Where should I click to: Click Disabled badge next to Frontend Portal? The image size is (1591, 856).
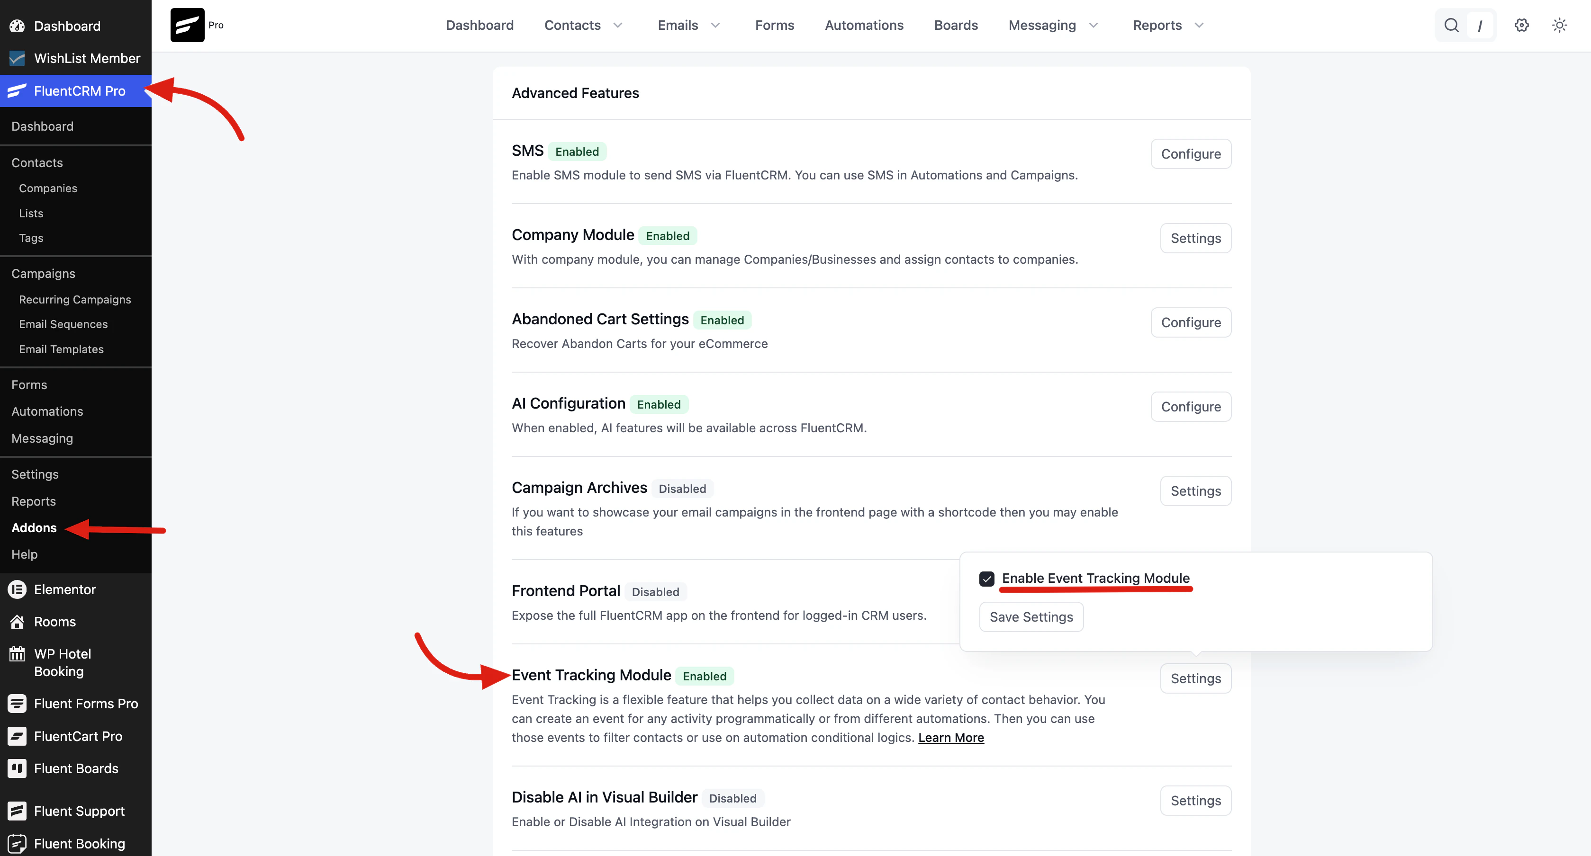pyautogui.click(x=655, y=591)
